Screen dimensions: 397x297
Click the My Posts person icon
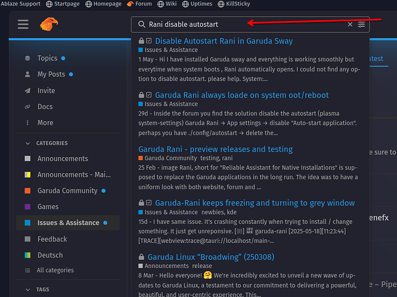pos(27,74)
